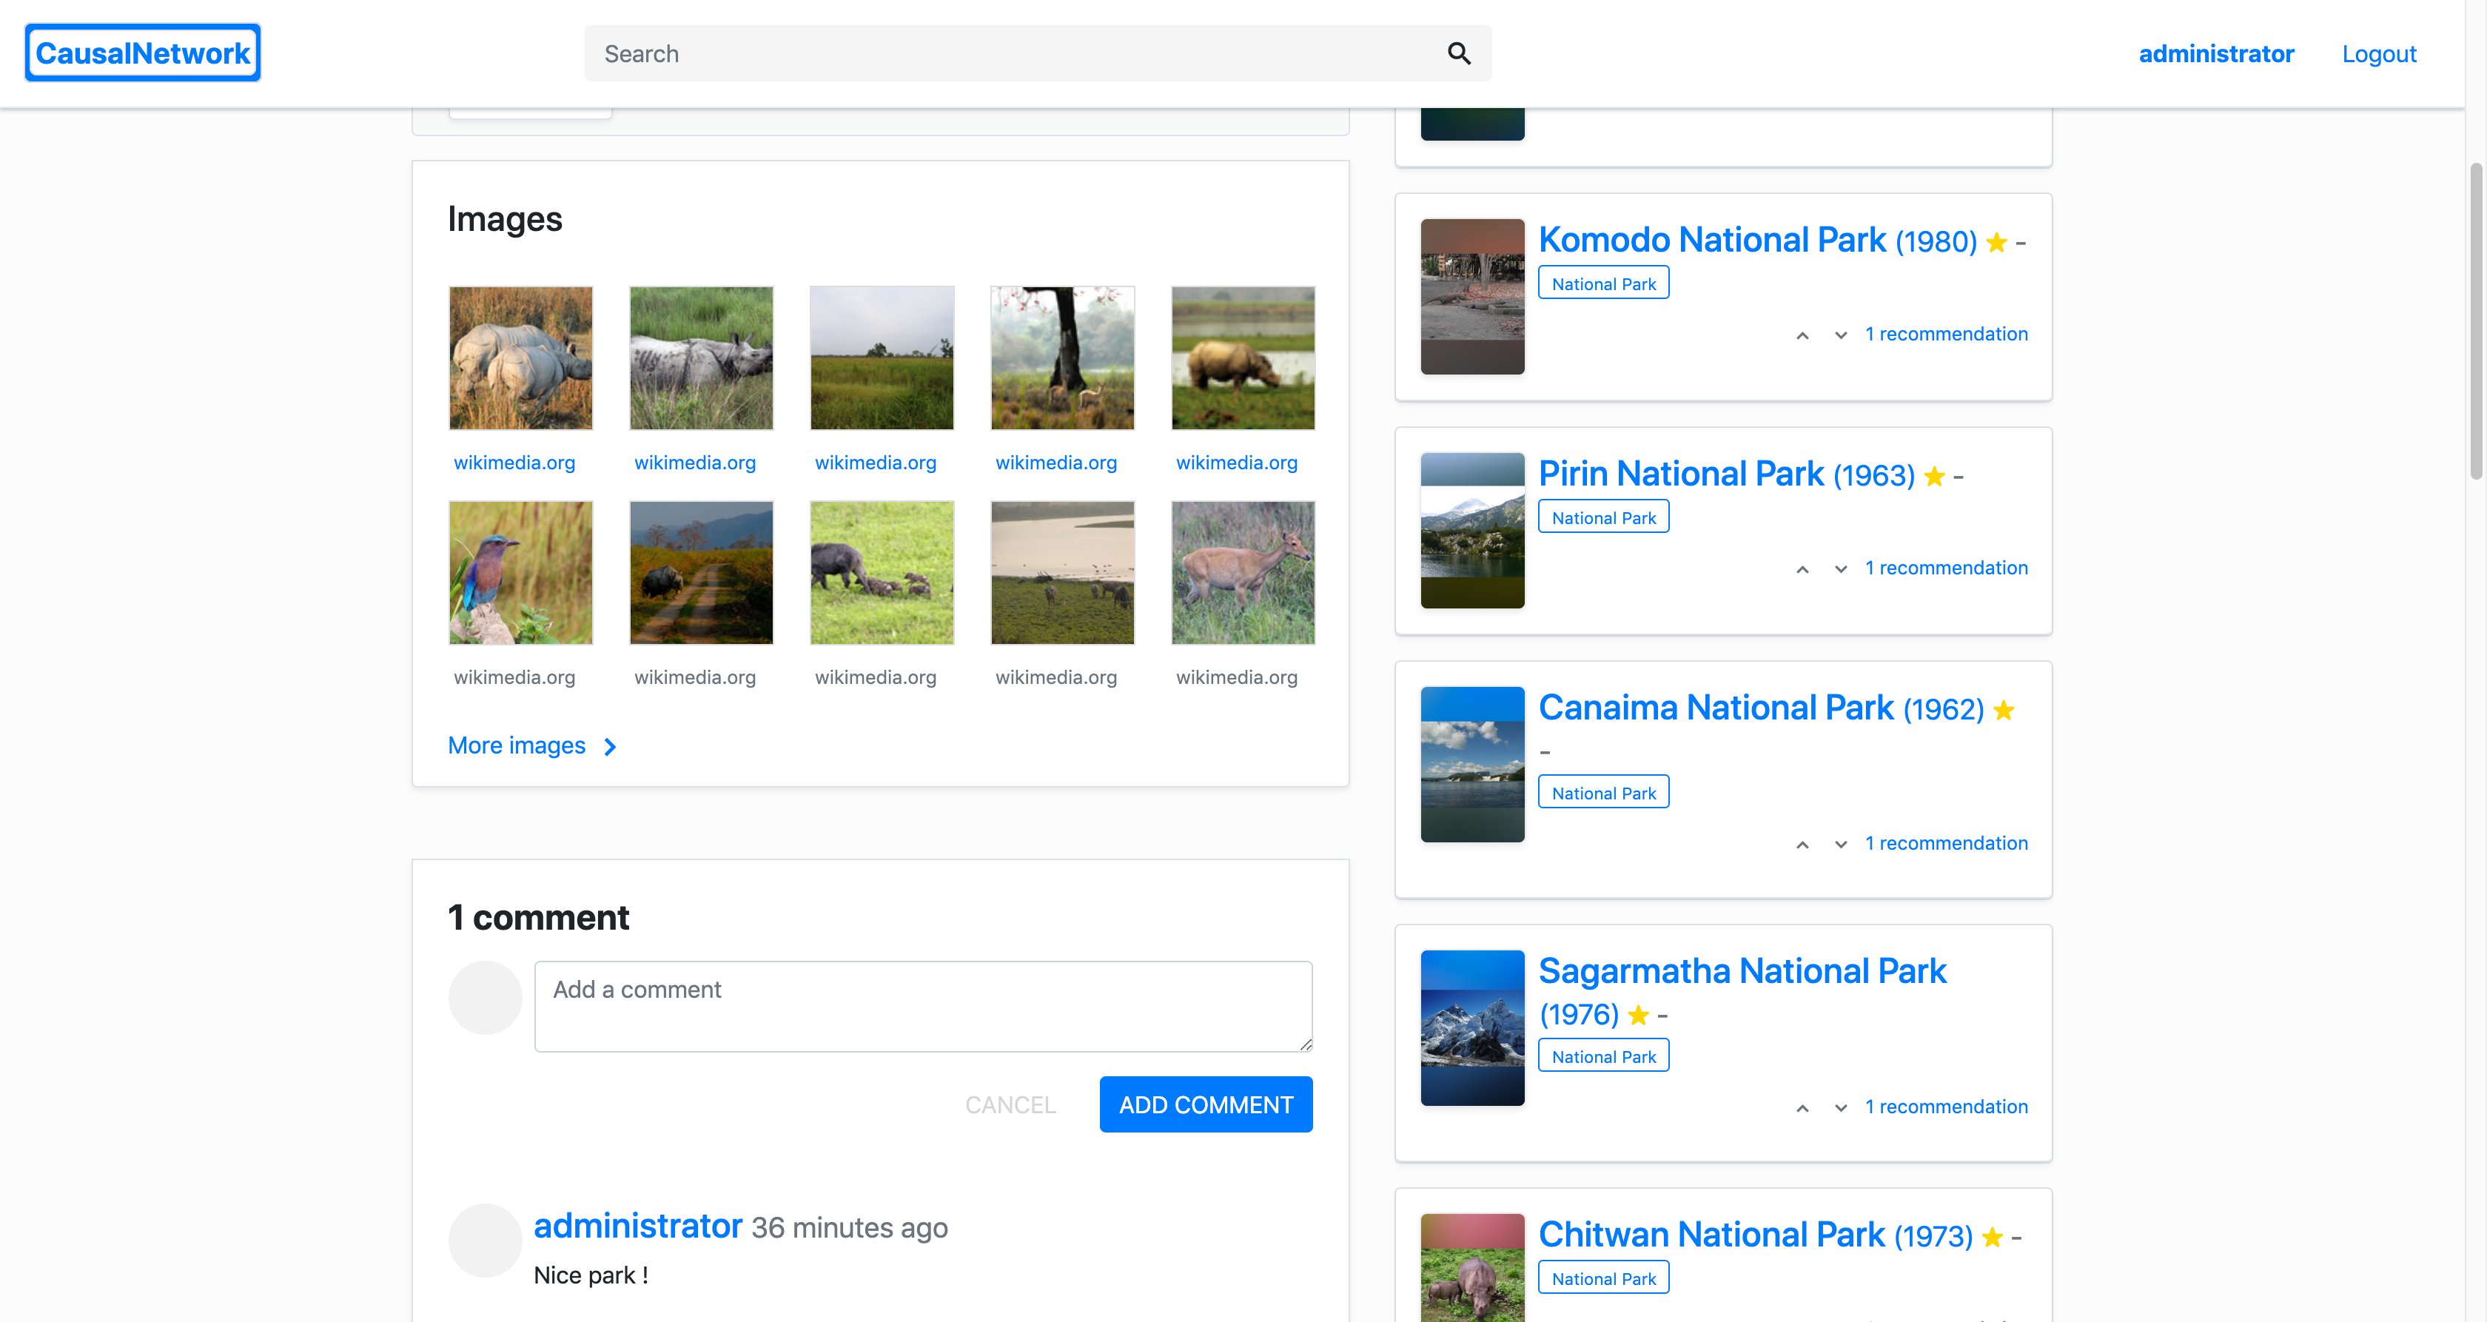Open the wikimedia.org link under the first rhino image

point(514,463)
